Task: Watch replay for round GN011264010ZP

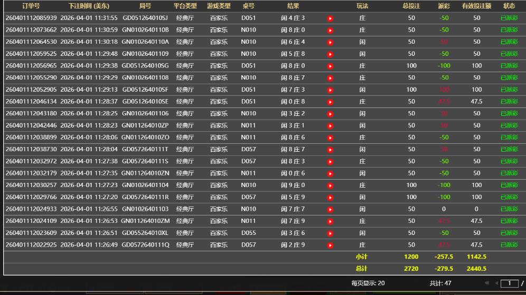Action: pos(330,126)
